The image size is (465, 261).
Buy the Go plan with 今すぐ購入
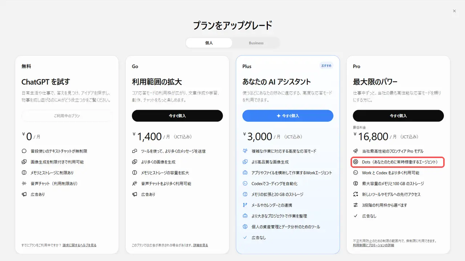point(177,116)
